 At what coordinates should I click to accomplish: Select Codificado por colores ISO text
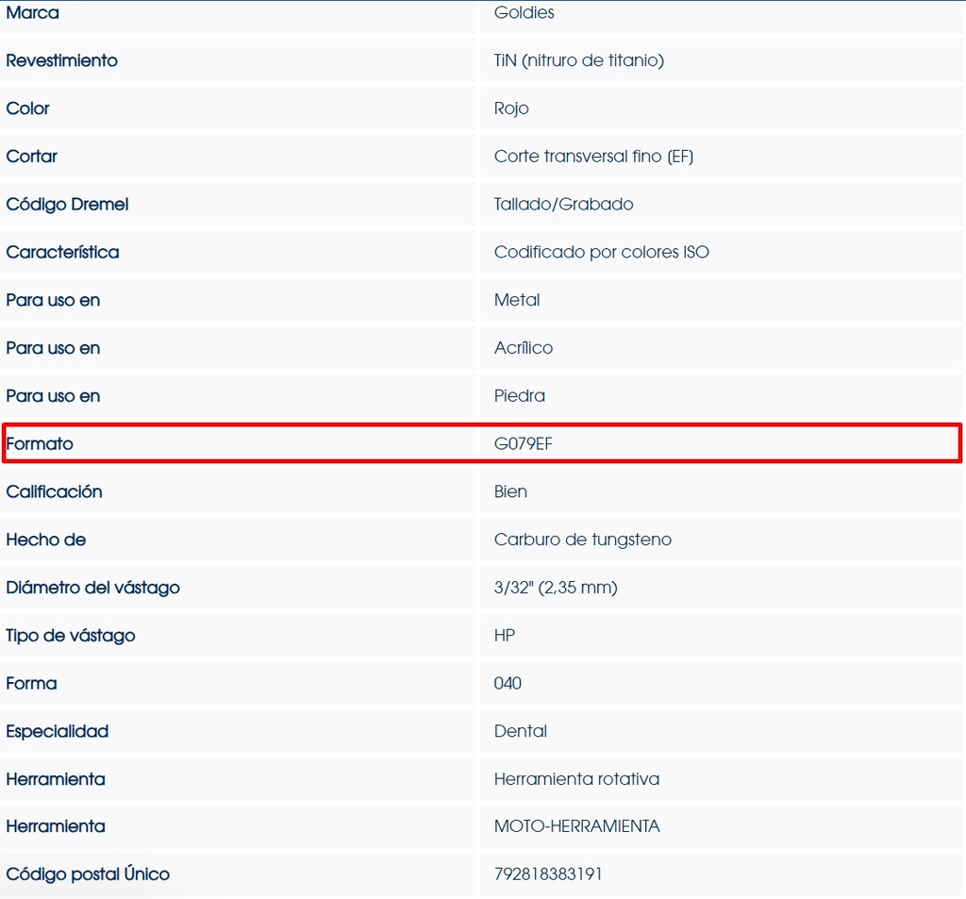click(601, 252)
